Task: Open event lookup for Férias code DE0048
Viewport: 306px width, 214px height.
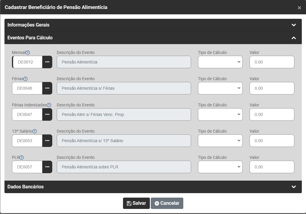Action: tap(47, 88)
